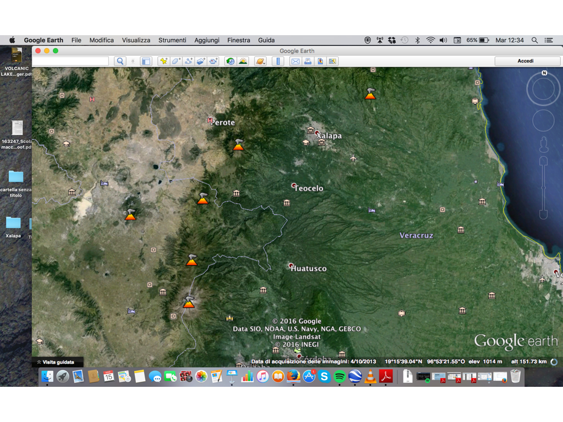
Task: Select the Add Placemark pushpin tool
Action: (x=163, y=61)
